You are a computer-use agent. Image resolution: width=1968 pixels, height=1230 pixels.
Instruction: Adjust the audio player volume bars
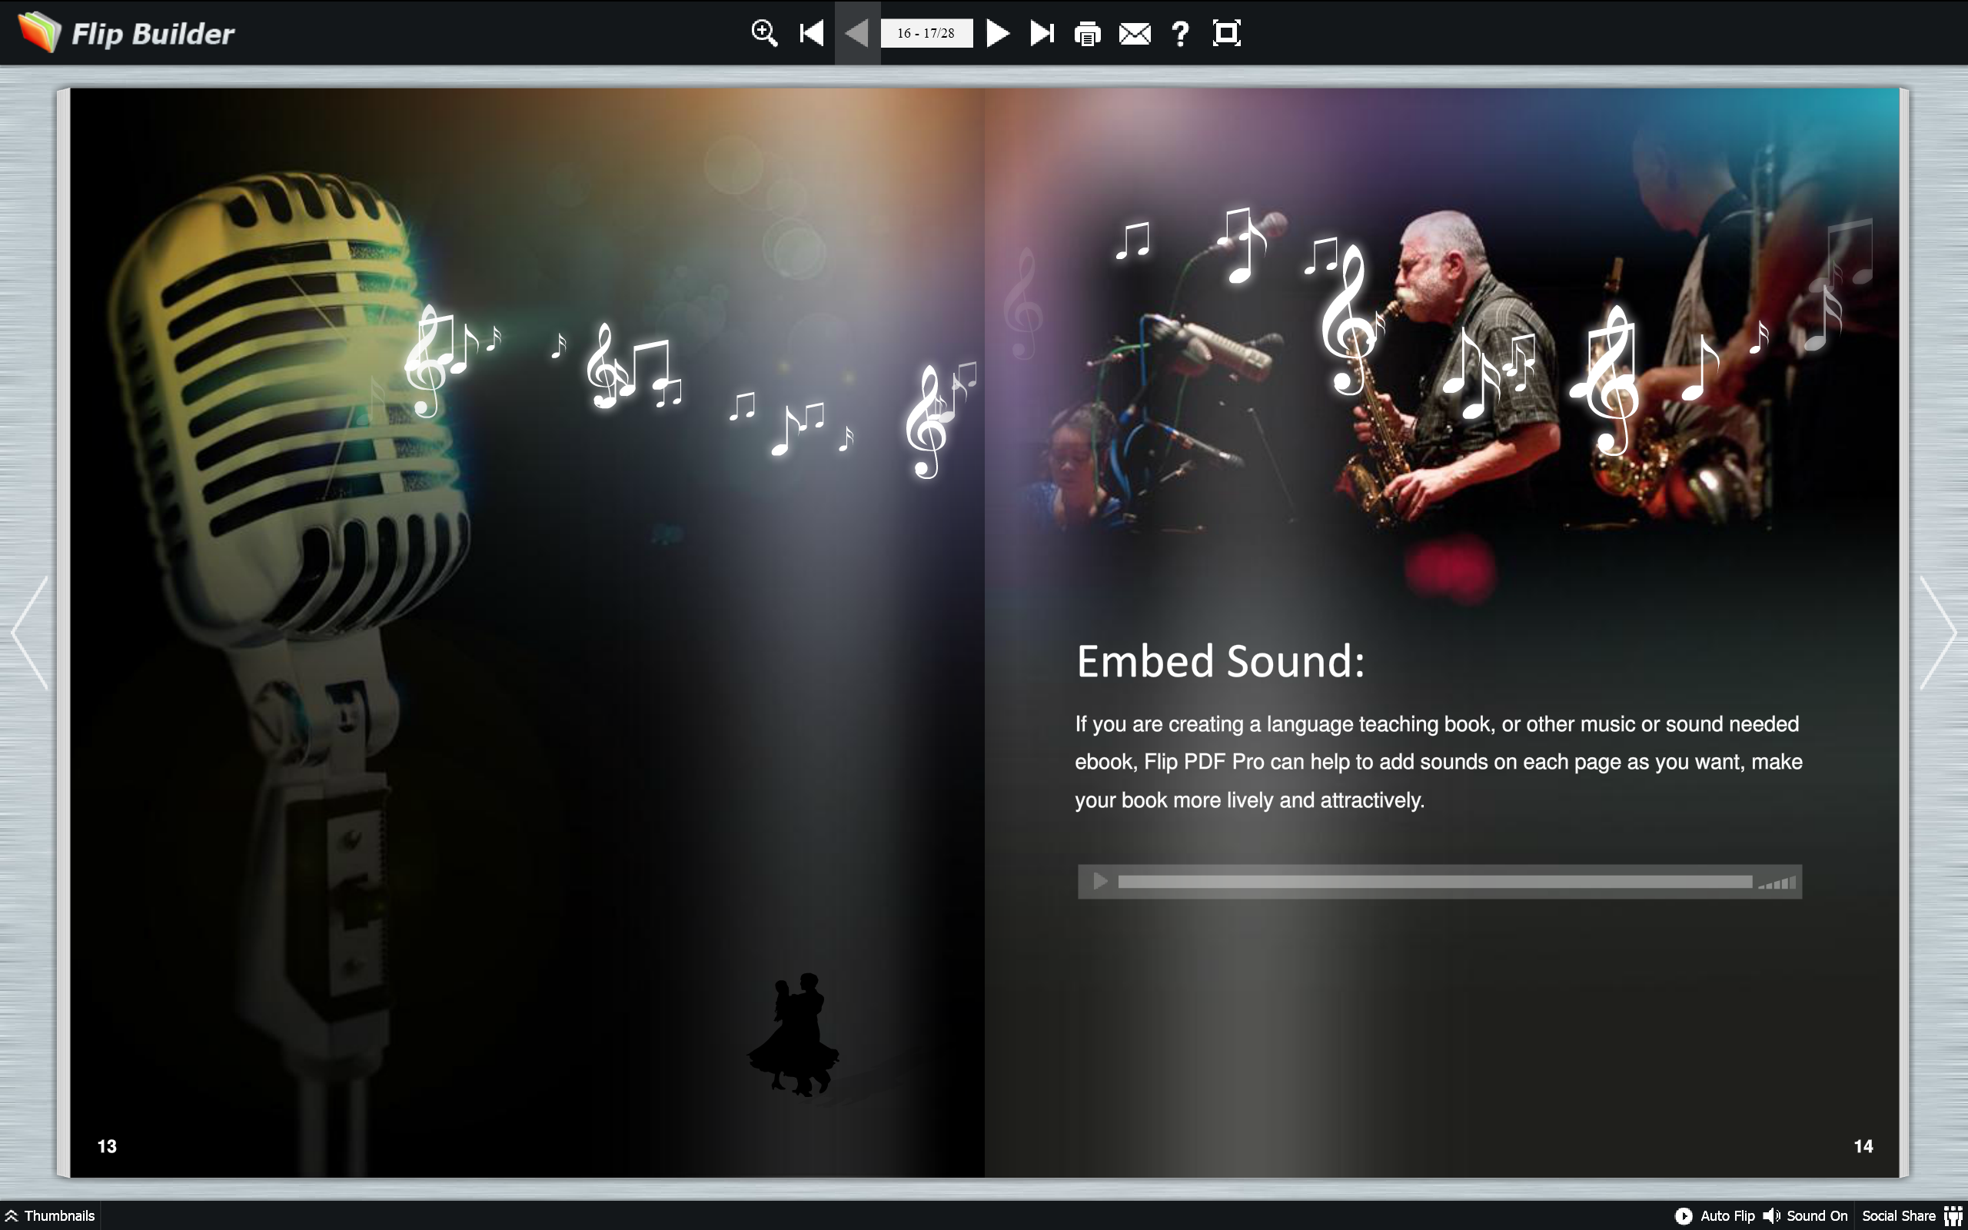coord(1777,883)
